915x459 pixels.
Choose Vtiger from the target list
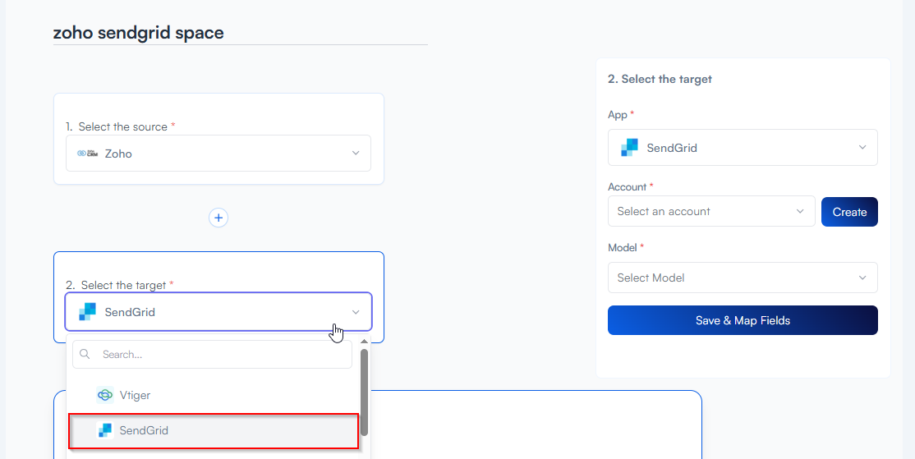click(x=135, y=395)
